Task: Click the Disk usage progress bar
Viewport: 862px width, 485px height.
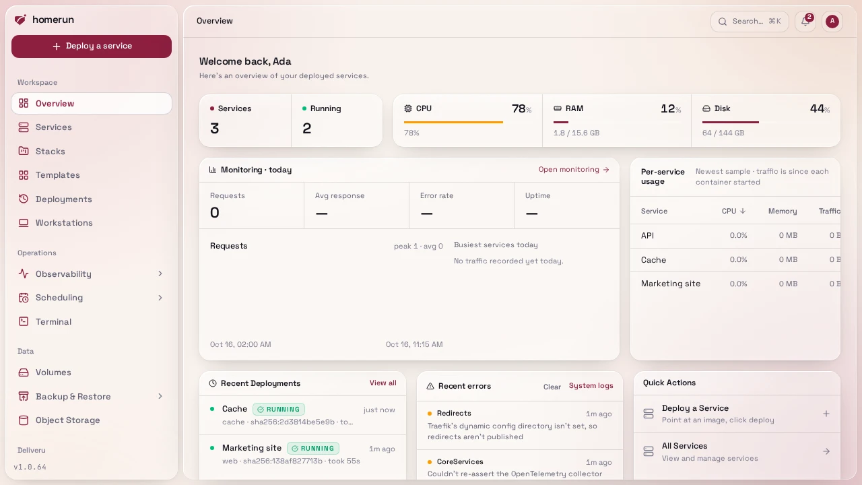Action: (x=766, y=122)
